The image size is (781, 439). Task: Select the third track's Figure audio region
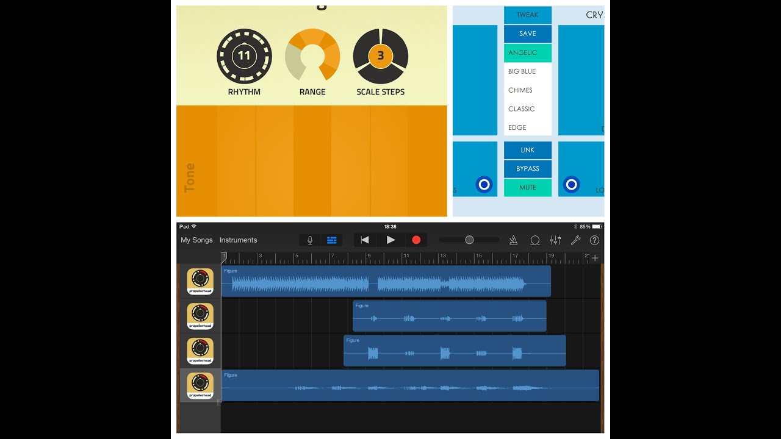(x=455, y=351)
